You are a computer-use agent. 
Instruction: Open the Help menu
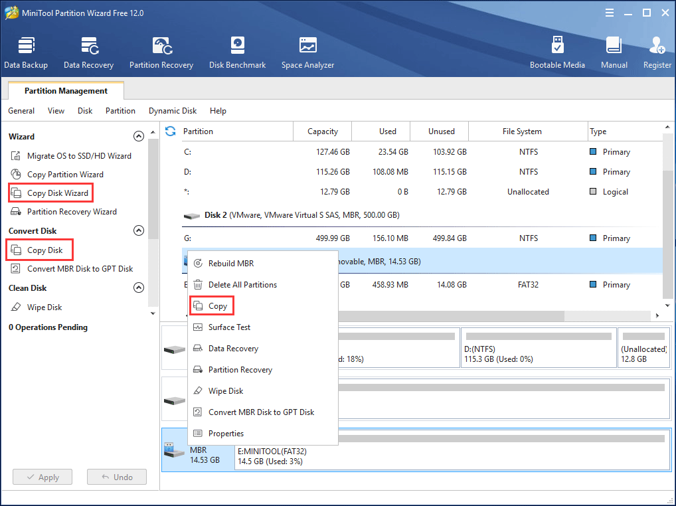(x=218, y=111)
